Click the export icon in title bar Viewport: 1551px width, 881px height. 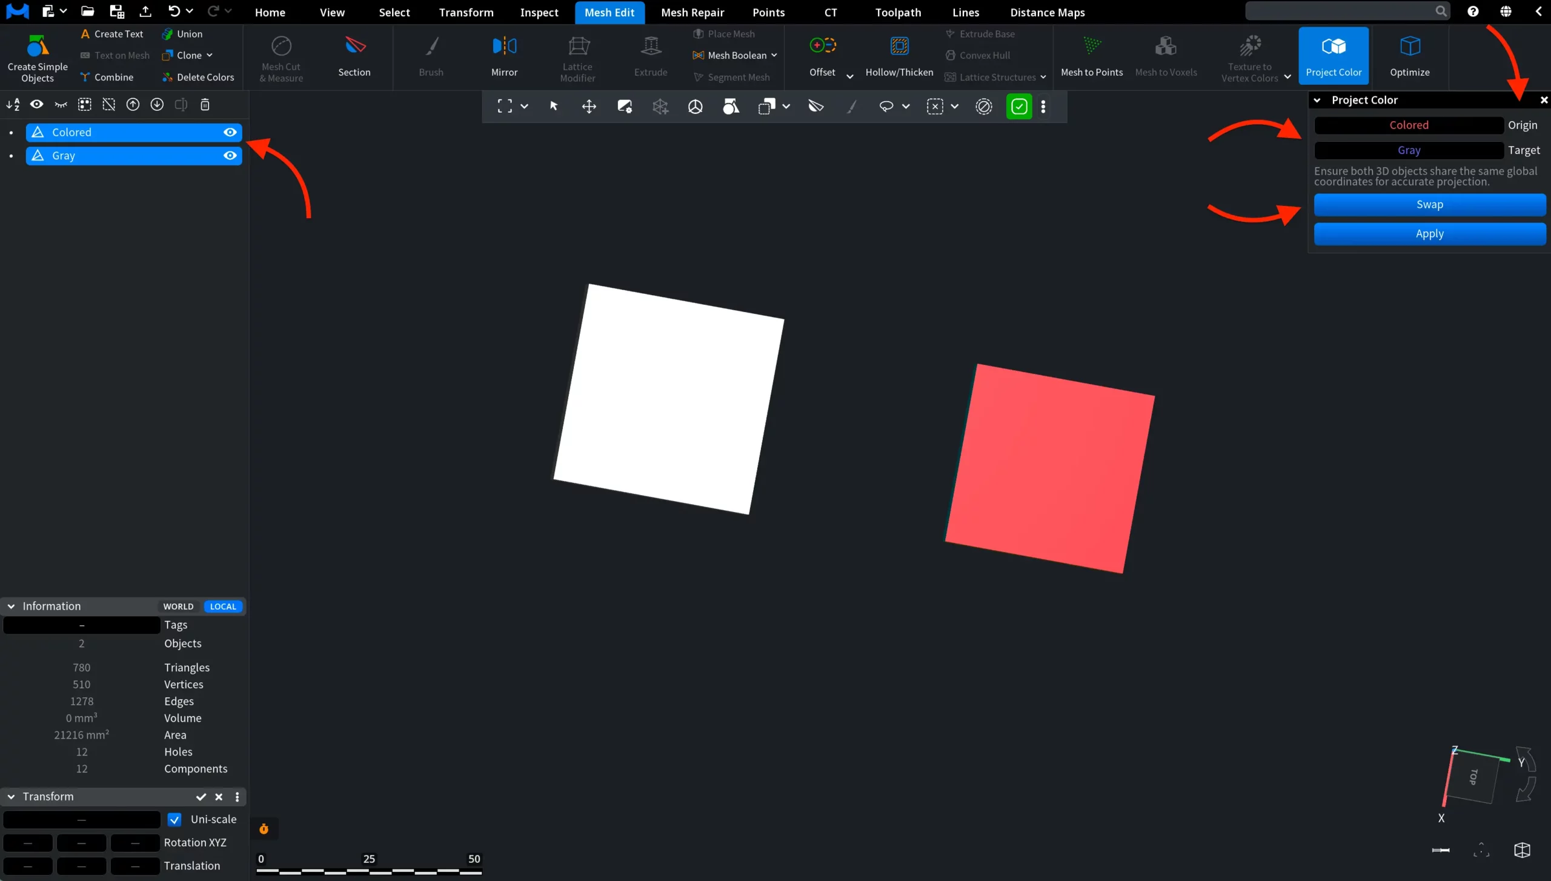pos(145,11)
